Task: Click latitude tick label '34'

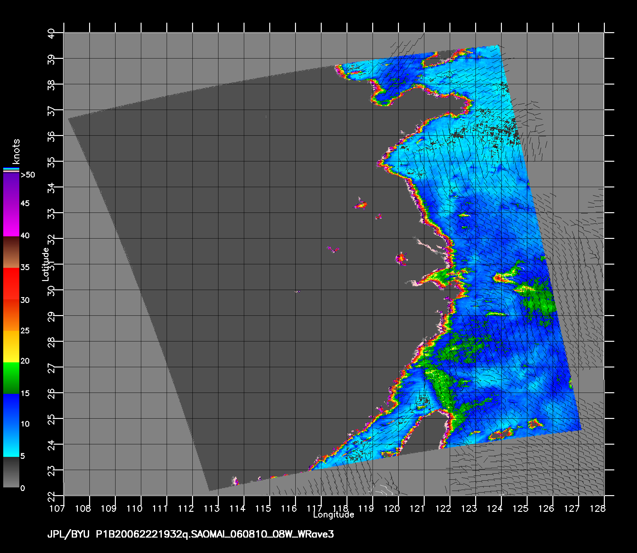Action: click(x=52, y=188)
